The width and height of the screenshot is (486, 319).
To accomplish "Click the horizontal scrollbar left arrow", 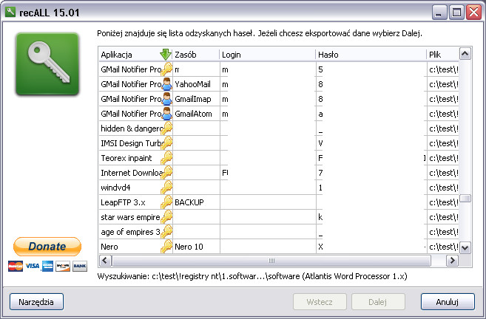I will pos(105,261).
